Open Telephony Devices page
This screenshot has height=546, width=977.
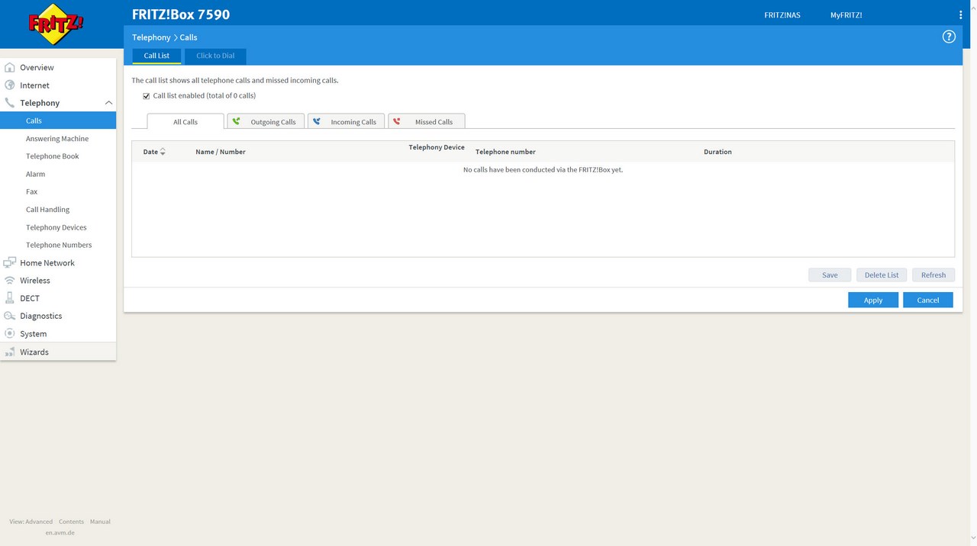(58, 227)
